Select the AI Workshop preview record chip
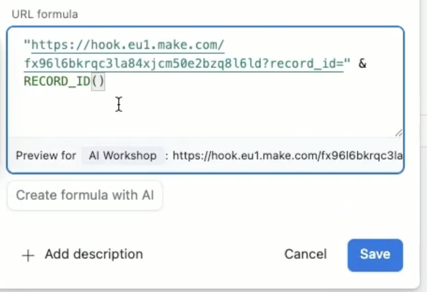 coord(122,155)
